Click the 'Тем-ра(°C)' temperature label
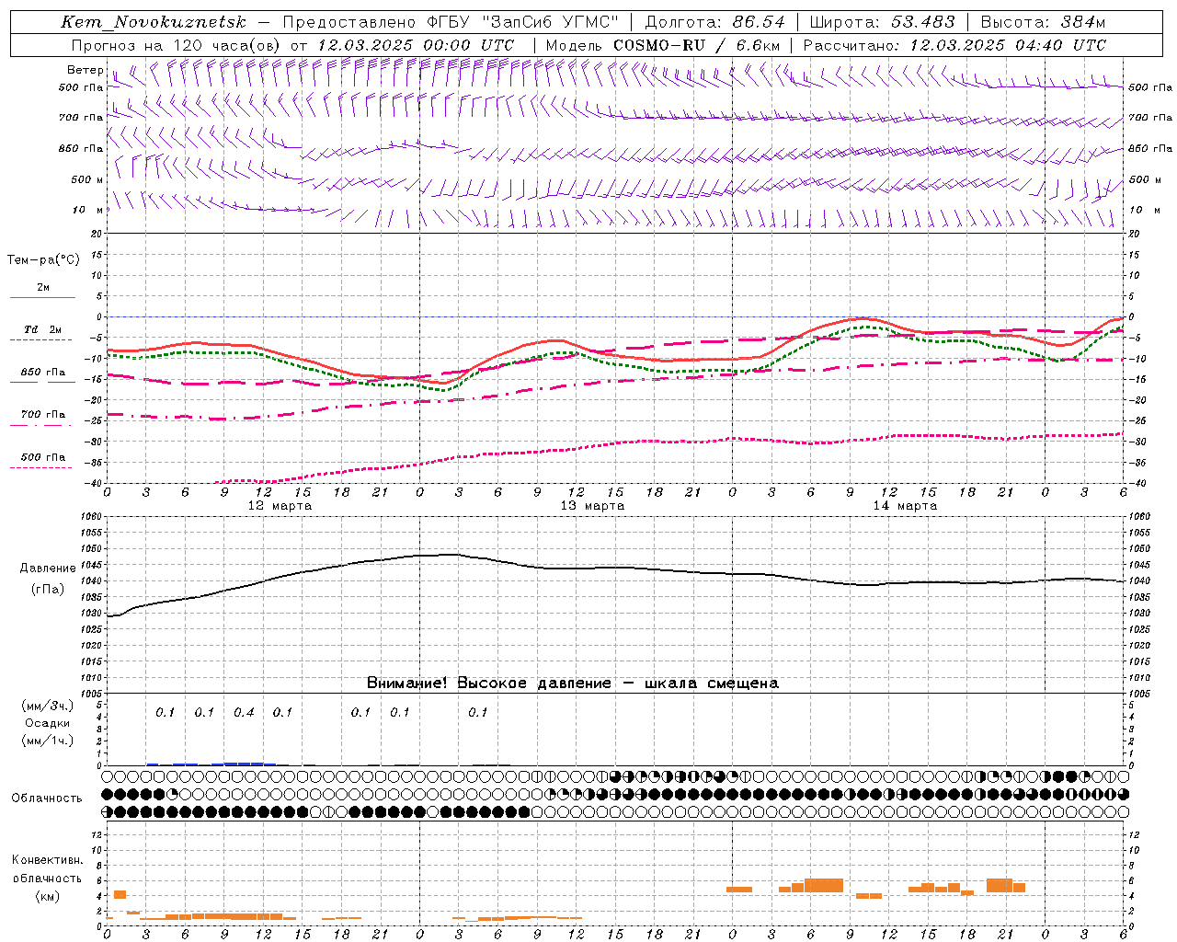The height and width of the screenshot is (942, 1177). pyautogui.click(x=43, y=260)
